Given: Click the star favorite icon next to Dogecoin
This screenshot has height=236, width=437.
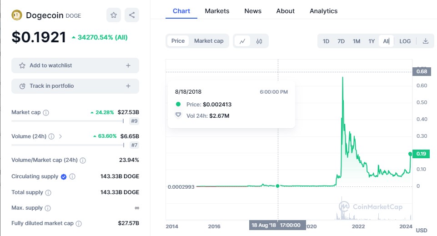Looking at the screenshot, I should point(114,15).
